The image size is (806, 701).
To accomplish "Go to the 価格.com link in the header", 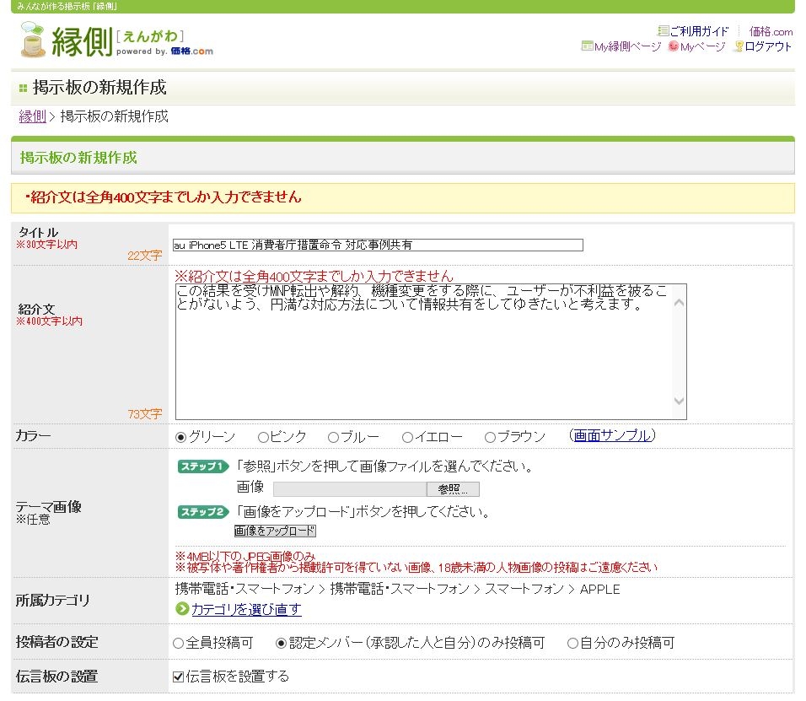I will pos(771,31).
